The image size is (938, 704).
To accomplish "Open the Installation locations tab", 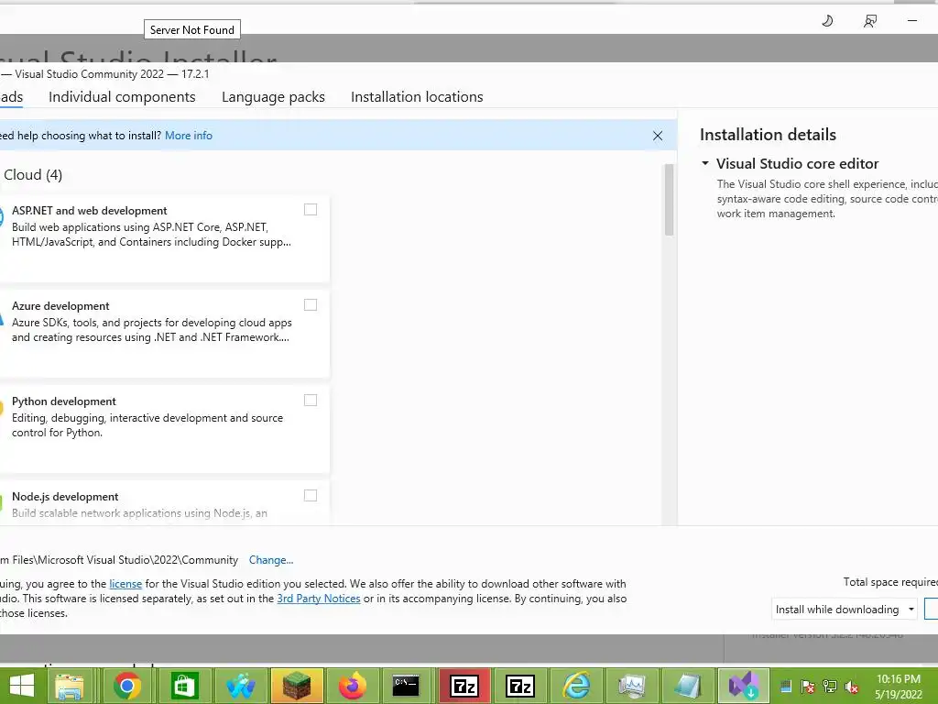I will point(417,97).
